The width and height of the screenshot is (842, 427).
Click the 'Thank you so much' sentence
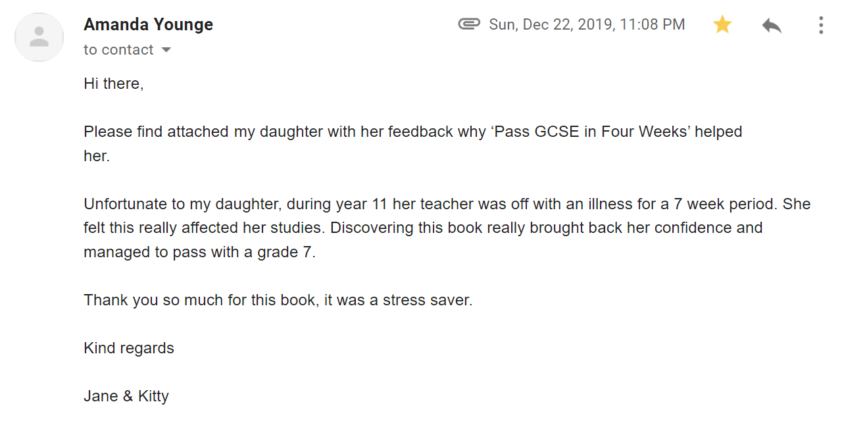(x=278, y=300)
